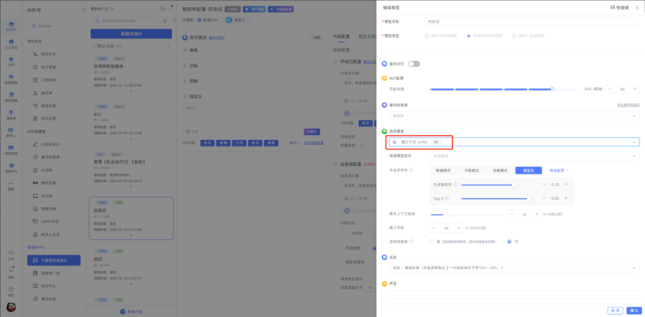Select 否 for 互联网搜索
The height and width of the screenshot is (317, 645).
[509, 242]
